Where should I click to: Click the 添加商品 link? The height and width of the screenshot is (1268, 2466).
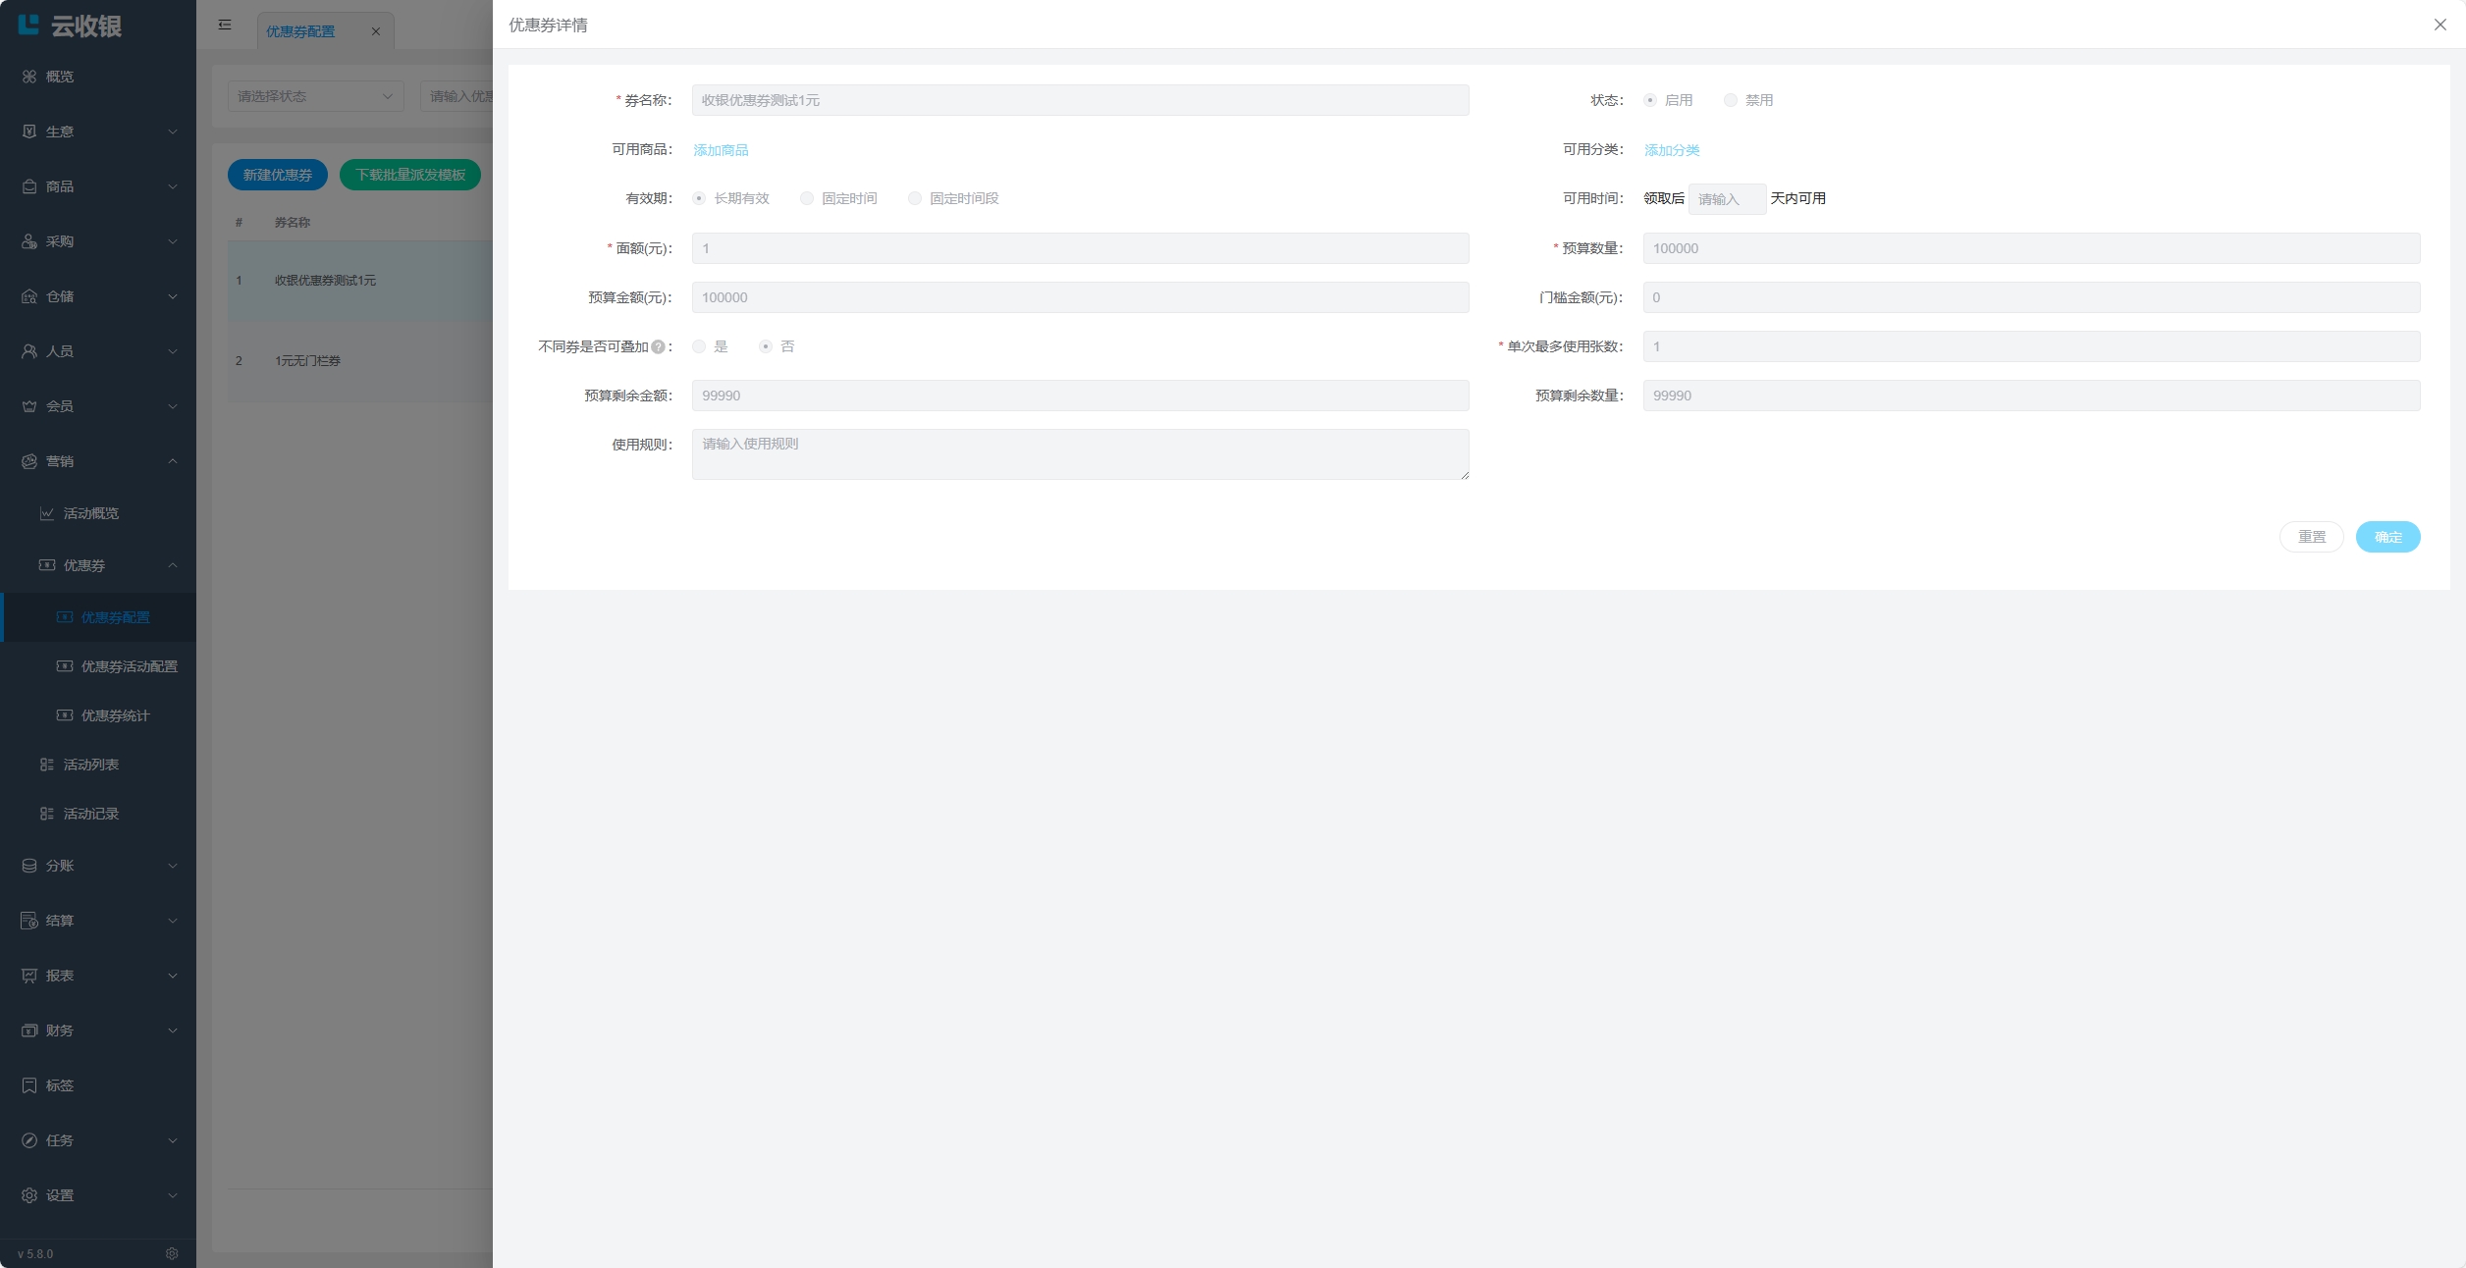[721, 150]
